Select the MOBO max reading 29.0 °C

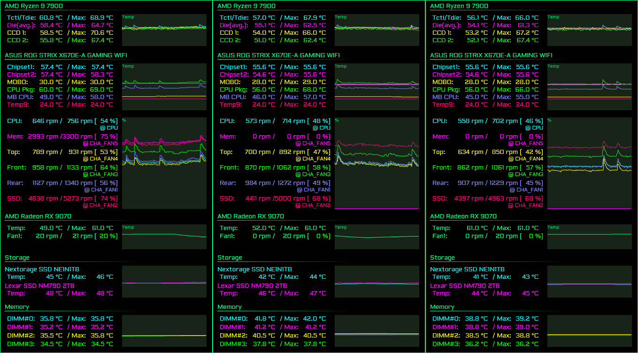(x=314, y=82)
